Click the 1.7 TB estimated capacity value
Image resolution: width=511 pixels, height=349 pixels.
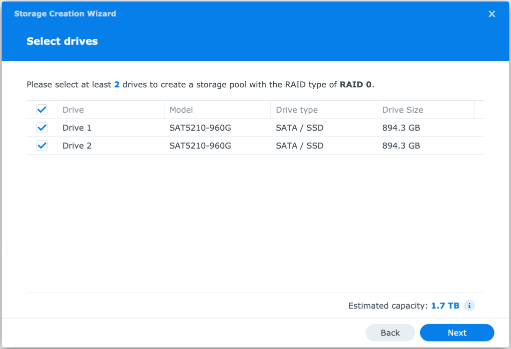(445, 306)
